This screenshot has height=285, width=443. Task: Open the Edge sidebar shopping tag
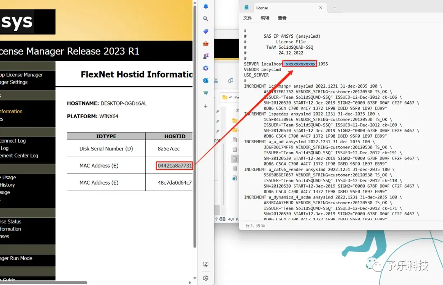206,31
